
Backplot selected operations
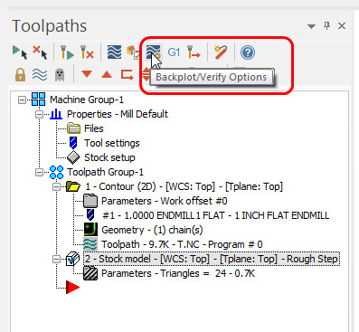[x=114, y=52]
